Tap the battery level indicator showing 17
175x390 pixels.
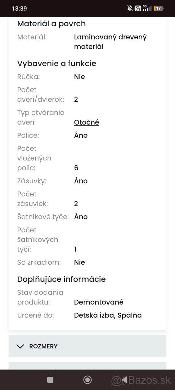click(x=158, y=8)
